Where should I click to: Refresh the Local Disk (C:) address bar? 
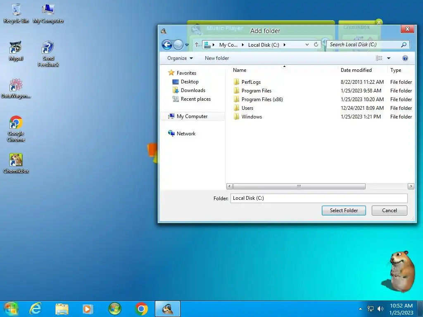click(316, 45)
